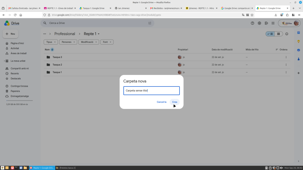This screenshot has height=170, width=303.
Task: Switch to the Tasqua 1 browser tab
Action: pos(96,8)
